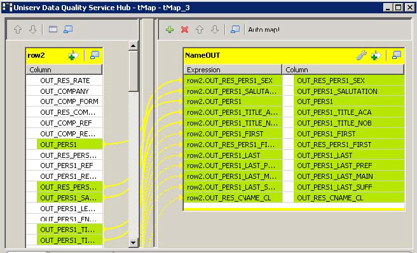Click the application icon in the title bar
417x253 pixels.
coord(7,8)
